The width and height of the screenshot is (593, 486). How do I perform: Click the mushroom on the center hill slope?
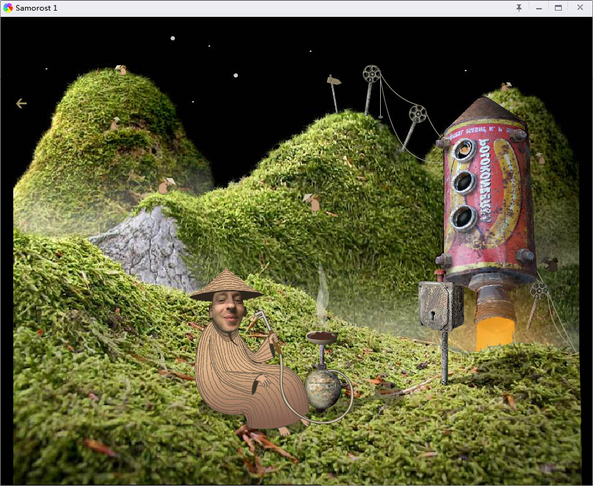[x=313, y=202]
